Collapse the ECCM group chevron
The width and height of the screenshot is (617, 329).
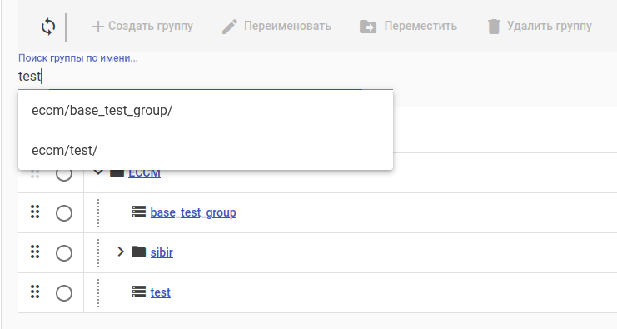[x=98, y=172]
